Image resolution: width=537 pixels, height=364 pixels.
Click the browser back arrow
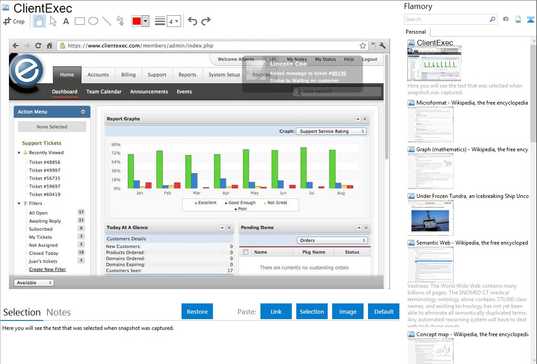click(x=15, y=46)
